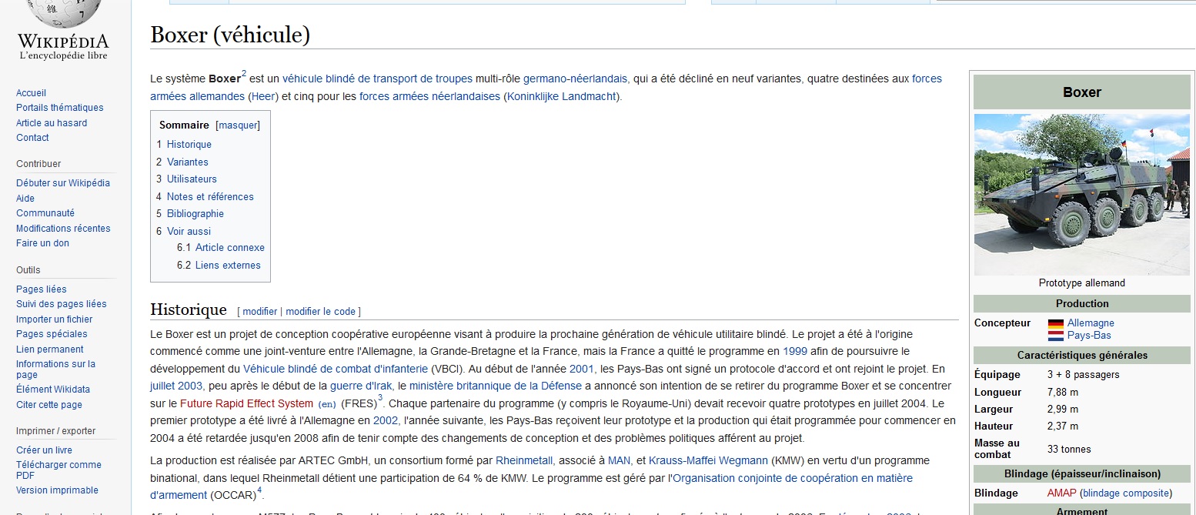
Task: Hide the Sommaire with masquer
Action: [239, 125]
